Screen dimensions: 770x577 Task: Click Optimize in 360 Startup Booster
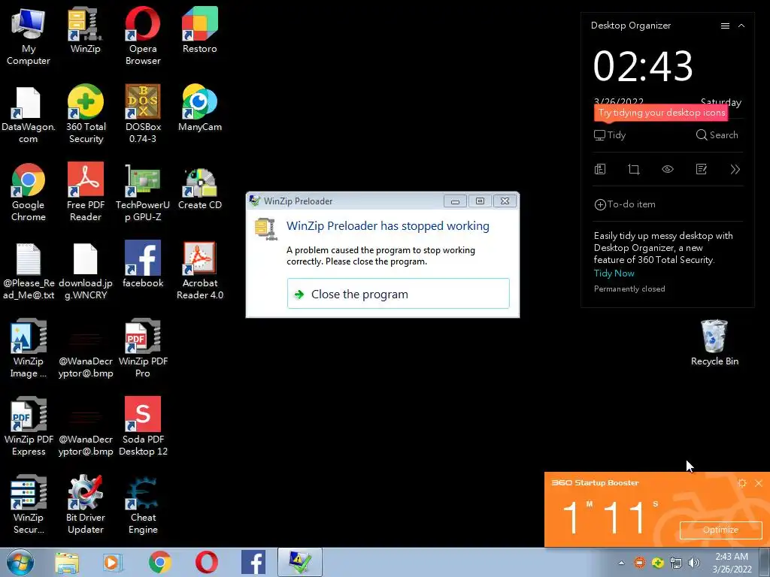(720, 530)
